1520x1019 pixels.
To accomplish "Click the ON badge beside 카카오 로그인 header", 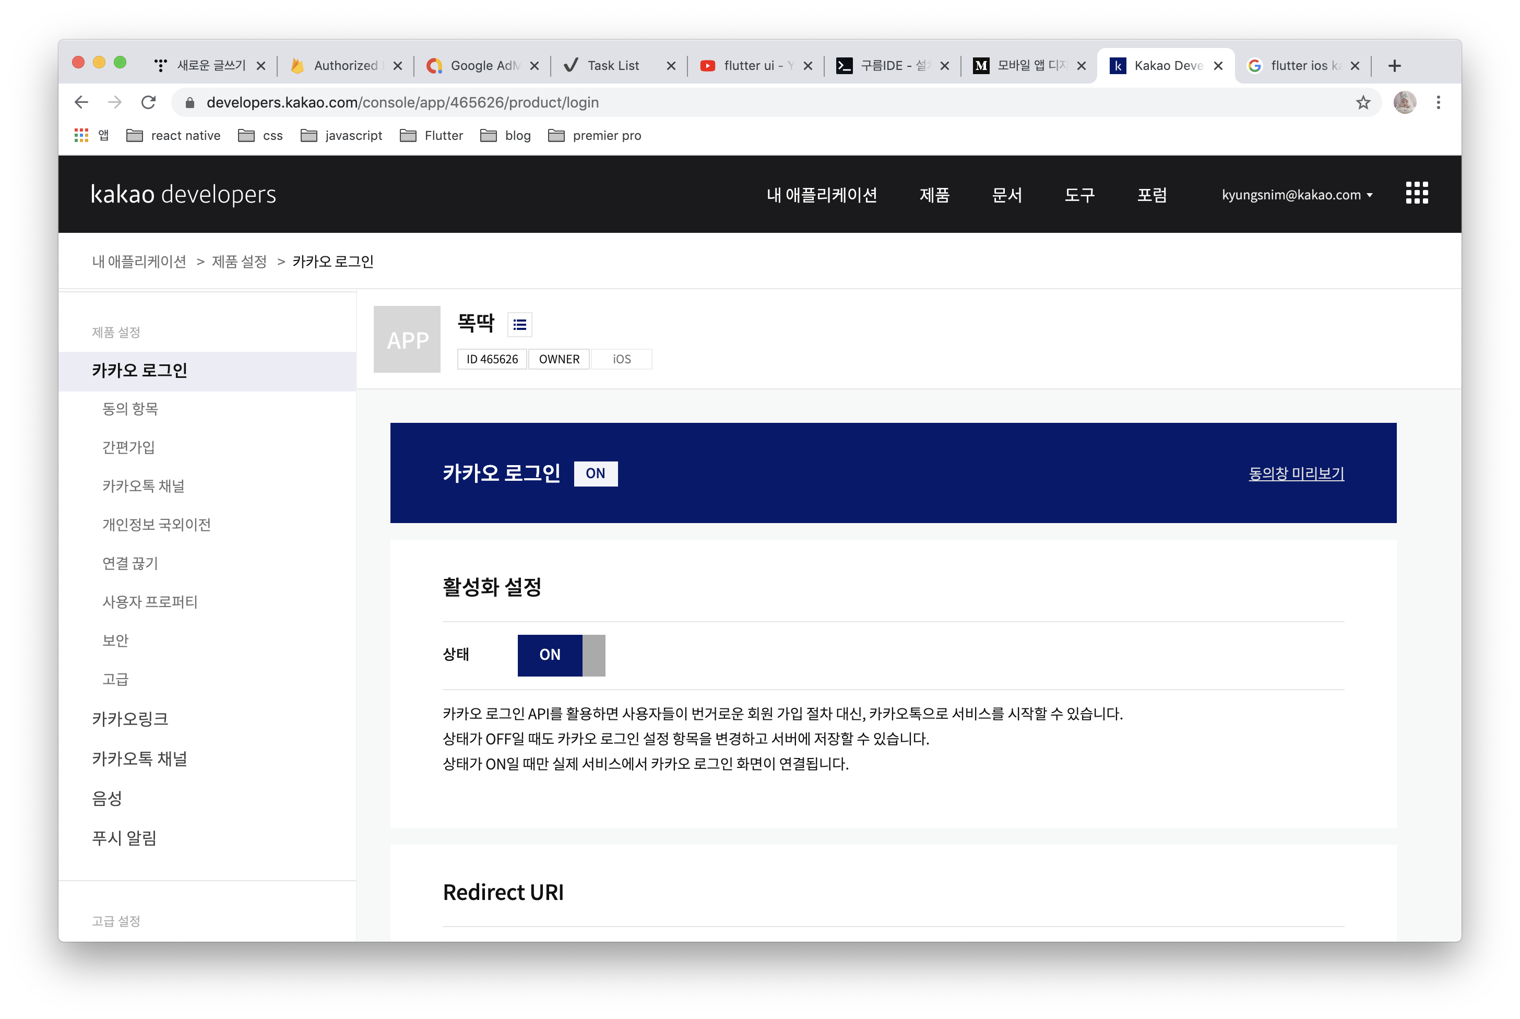I will [595, 473].
